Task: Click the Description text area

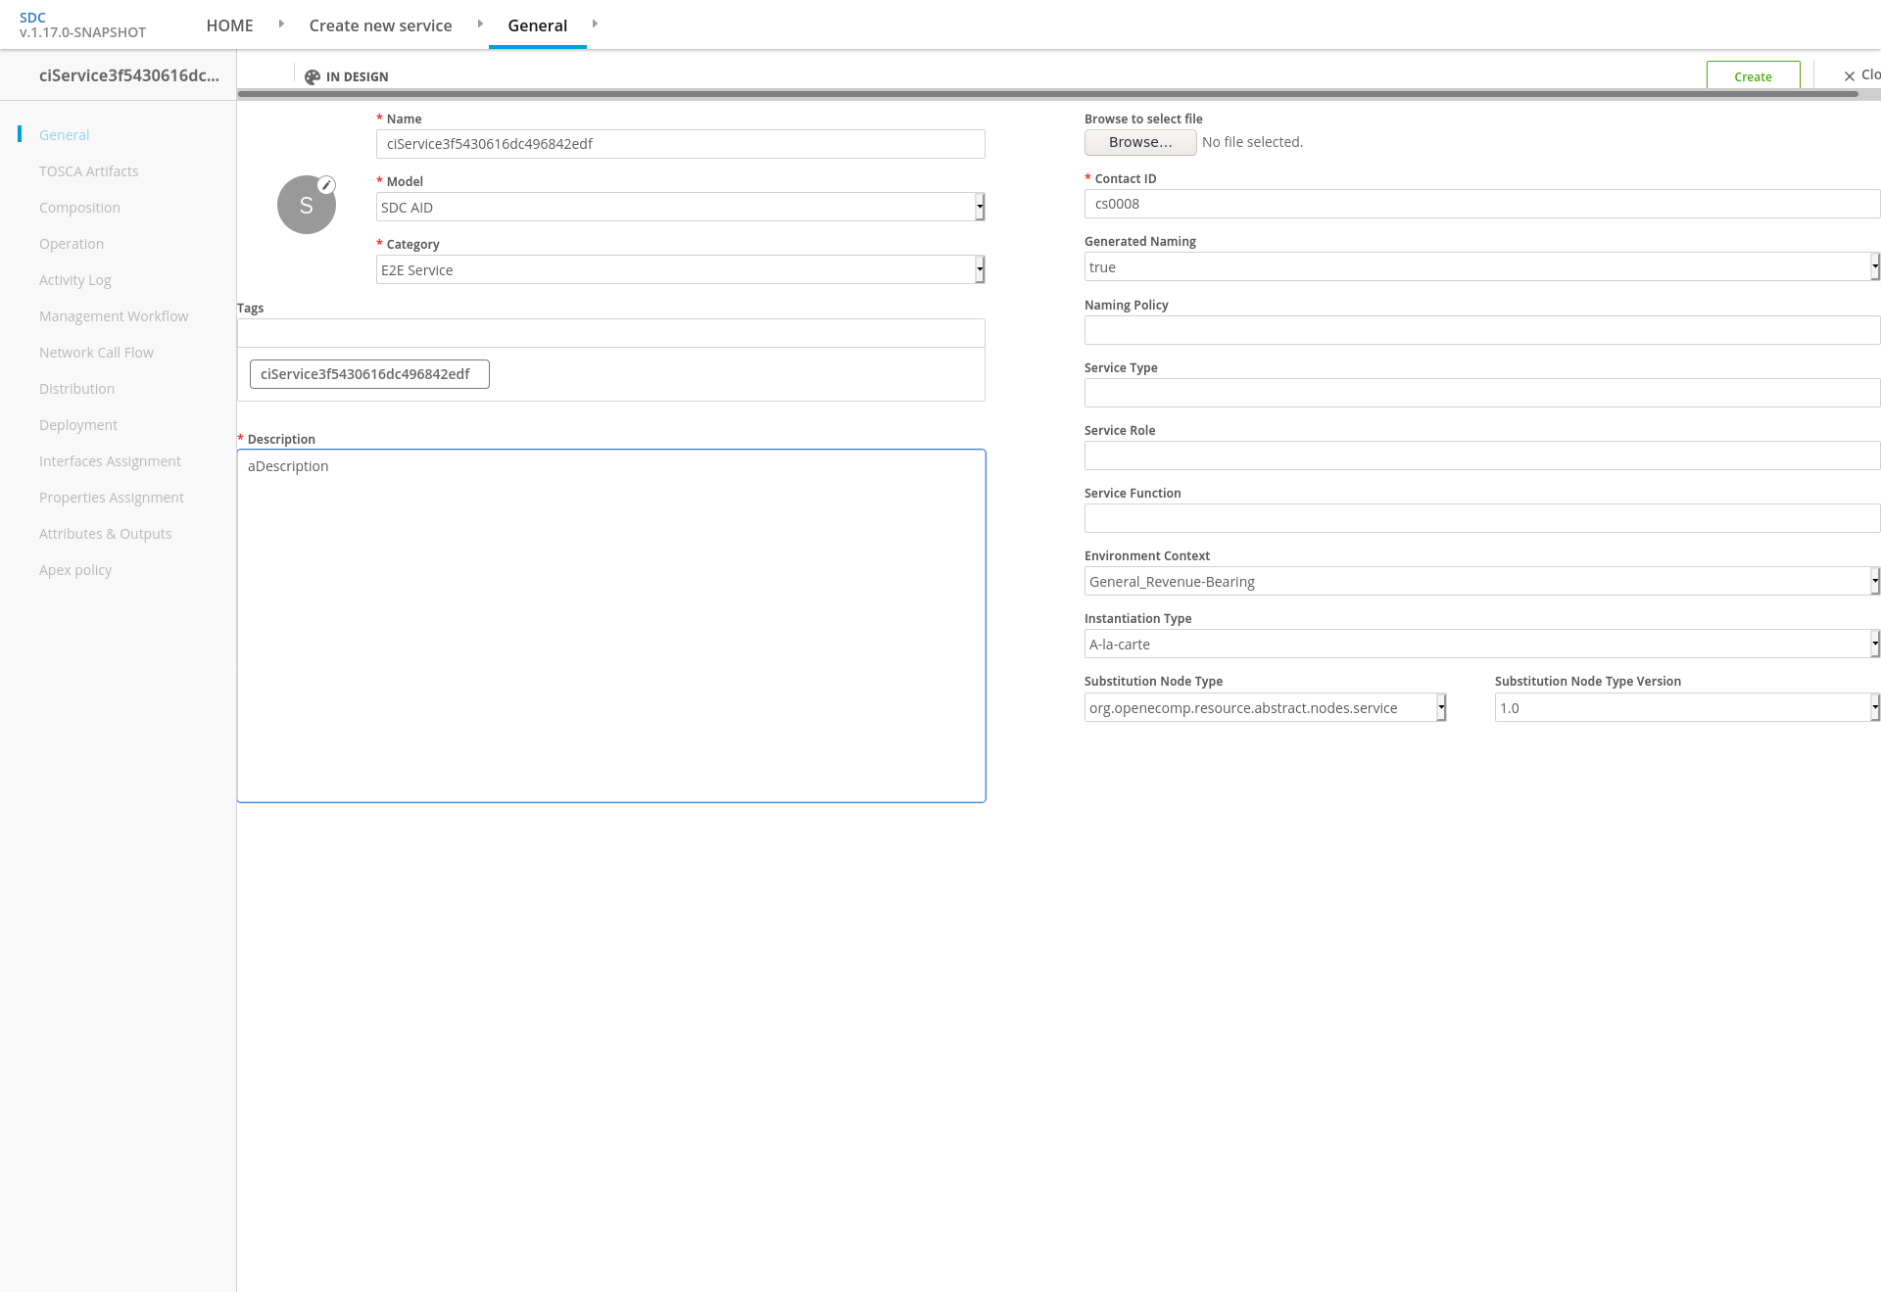Action: tap(611, 626)
